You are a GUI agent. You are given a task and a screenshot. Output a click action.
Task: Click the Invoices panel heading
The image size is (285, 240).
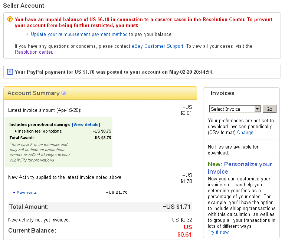tap(222, 93)
